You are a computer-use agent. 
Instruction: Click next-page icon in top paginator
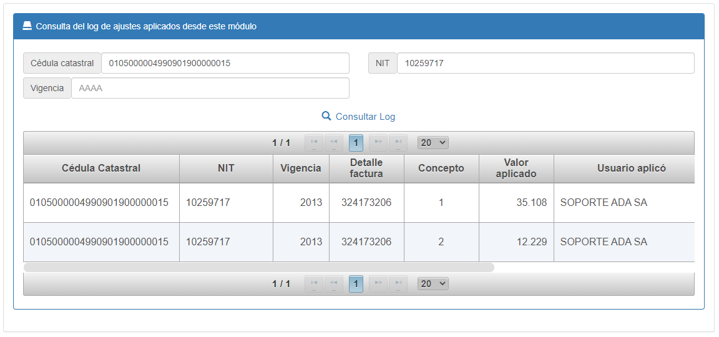(x=378, y=143)
